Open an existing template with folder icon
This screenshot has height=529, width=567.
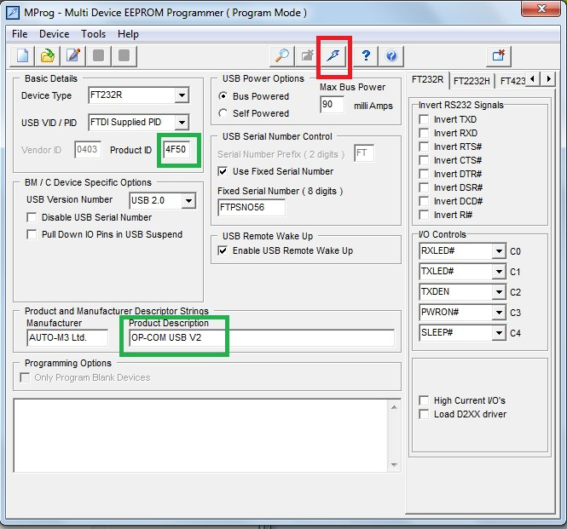[48, 56]
